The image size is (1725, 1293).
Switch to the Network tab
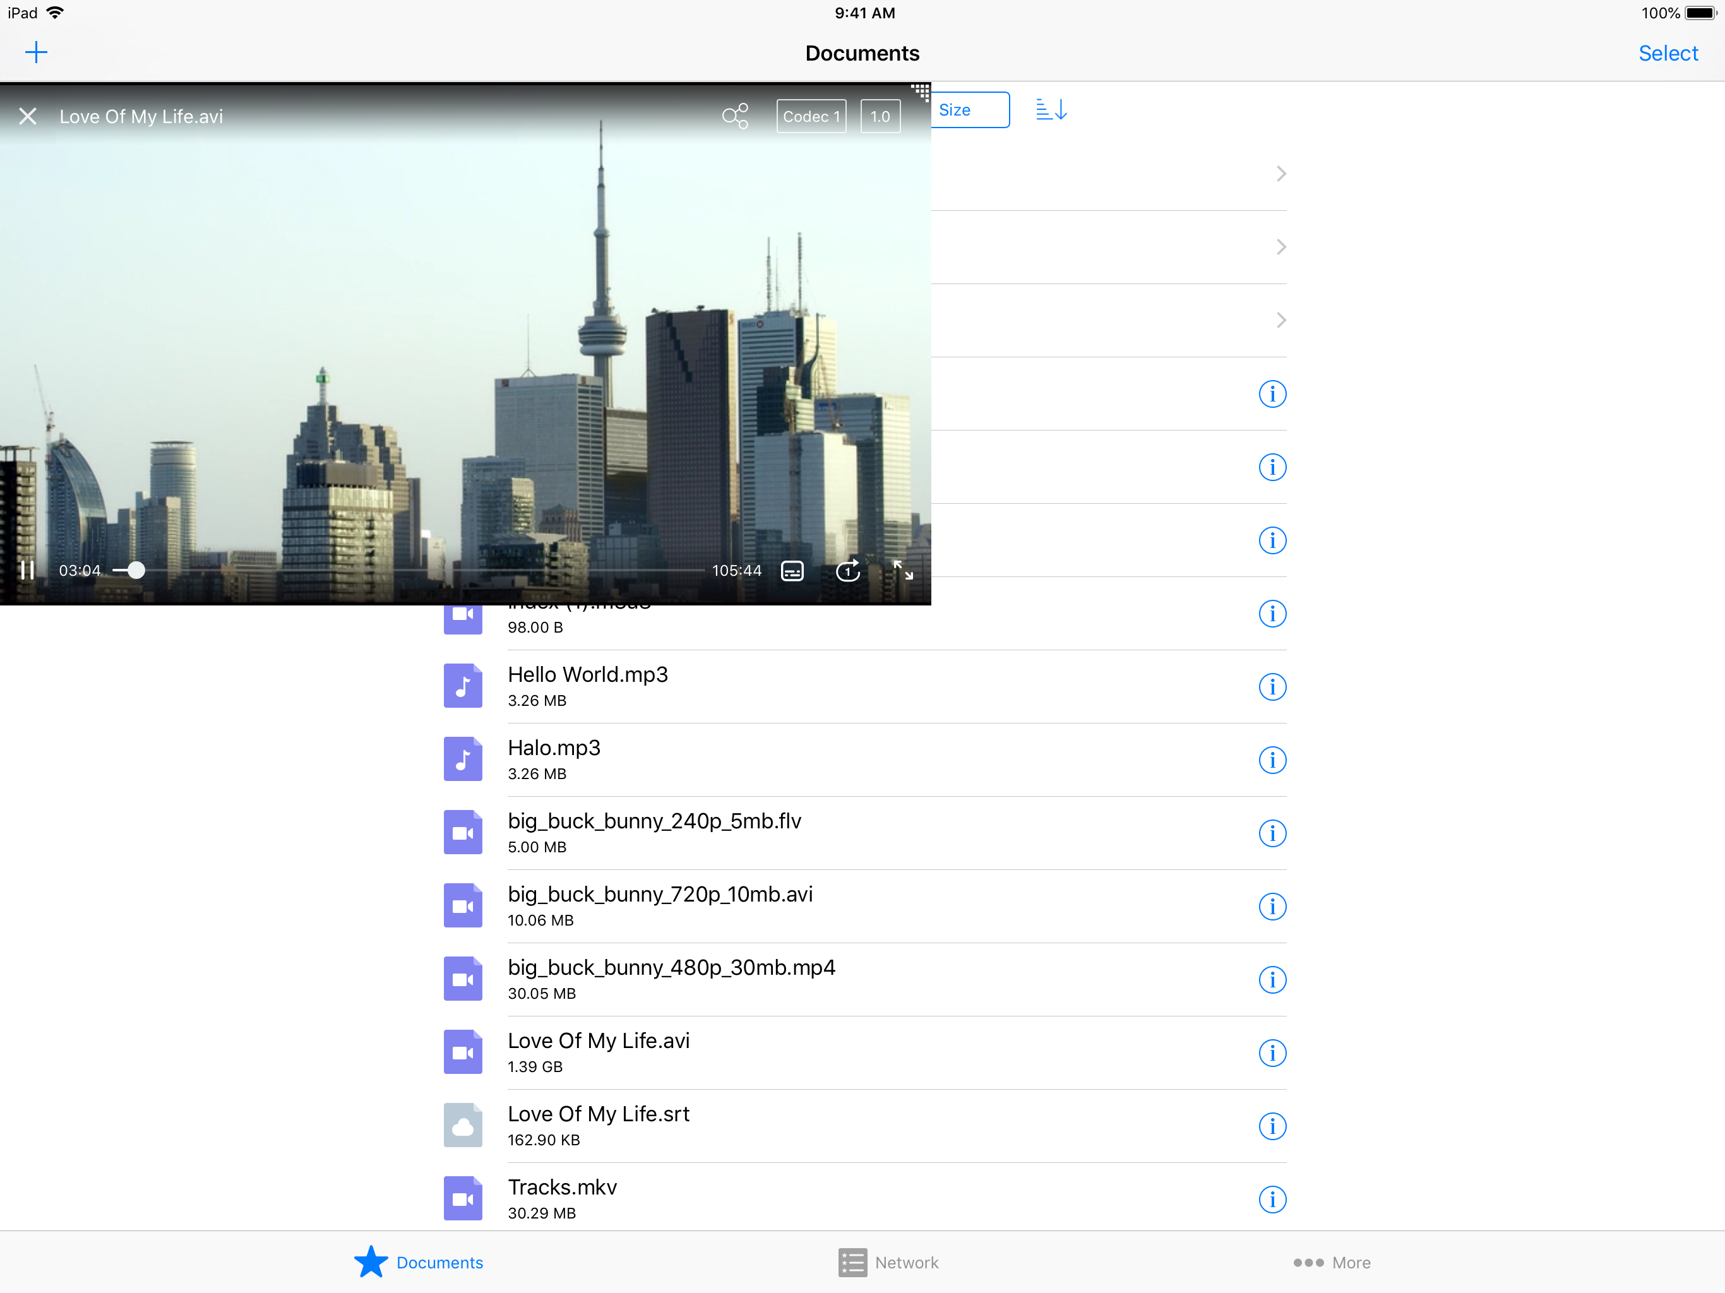pos(888,1262)
